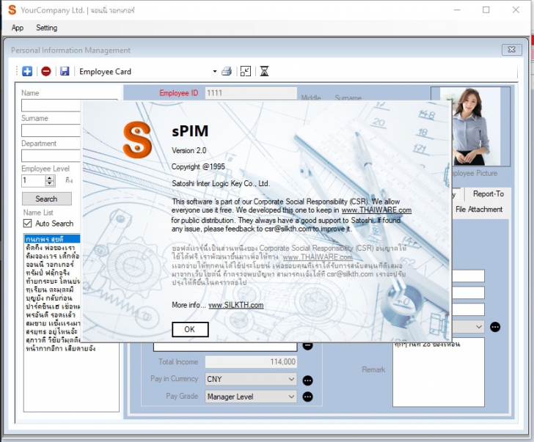Viewport: 534px width, 442px height.
Task: Click the Total Income 114,000 field
Action: [x=251, y=361]
